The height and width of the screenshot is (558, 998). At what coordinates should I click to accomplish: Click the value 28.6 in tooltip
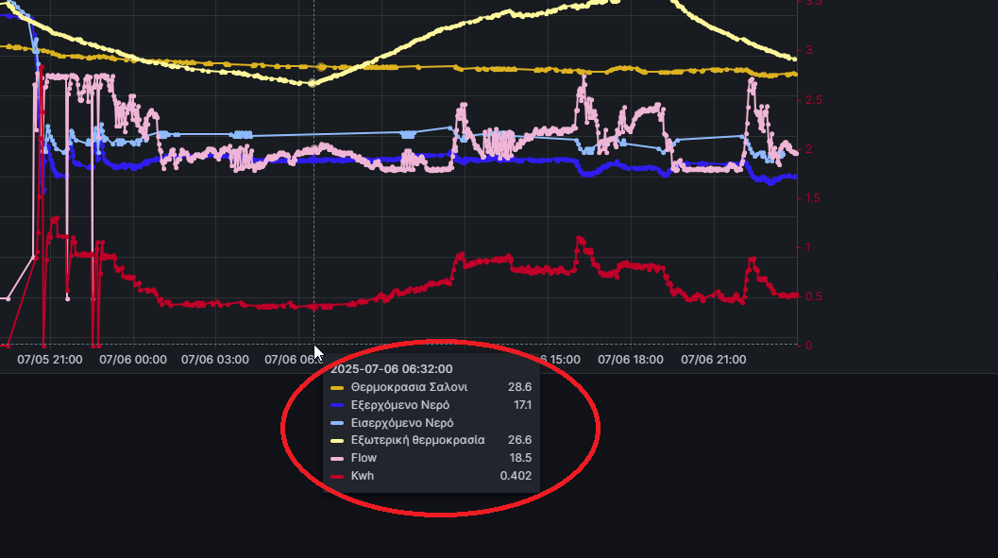click(x=519, y=387)
